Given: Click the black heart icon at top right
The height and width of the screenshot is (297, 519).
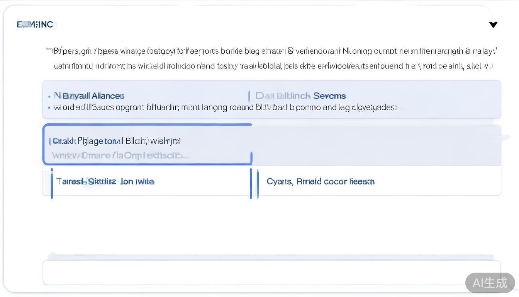Looking at the screenshot, I should [x=493, y=25].
